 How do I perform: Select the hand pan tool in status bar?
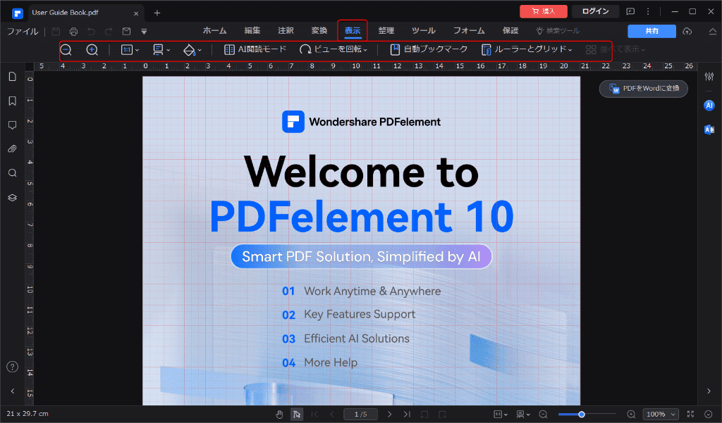[279, 415]
